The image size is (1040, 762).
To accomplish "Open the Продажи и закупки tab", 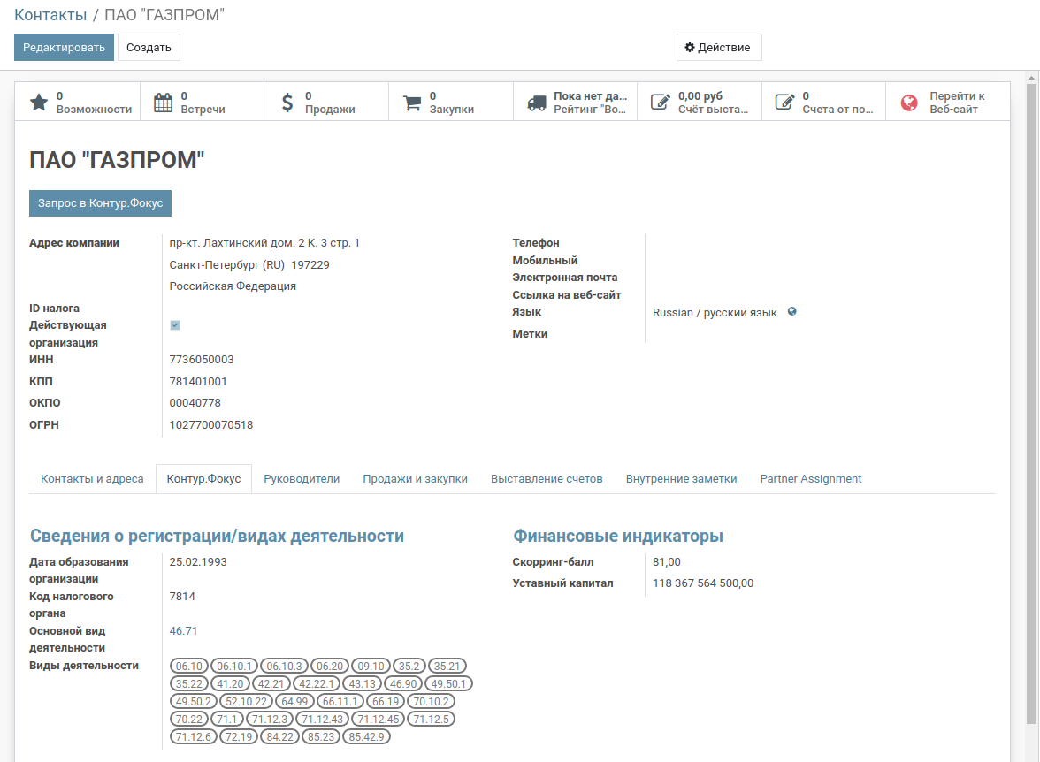I will (x=415, y=479).
